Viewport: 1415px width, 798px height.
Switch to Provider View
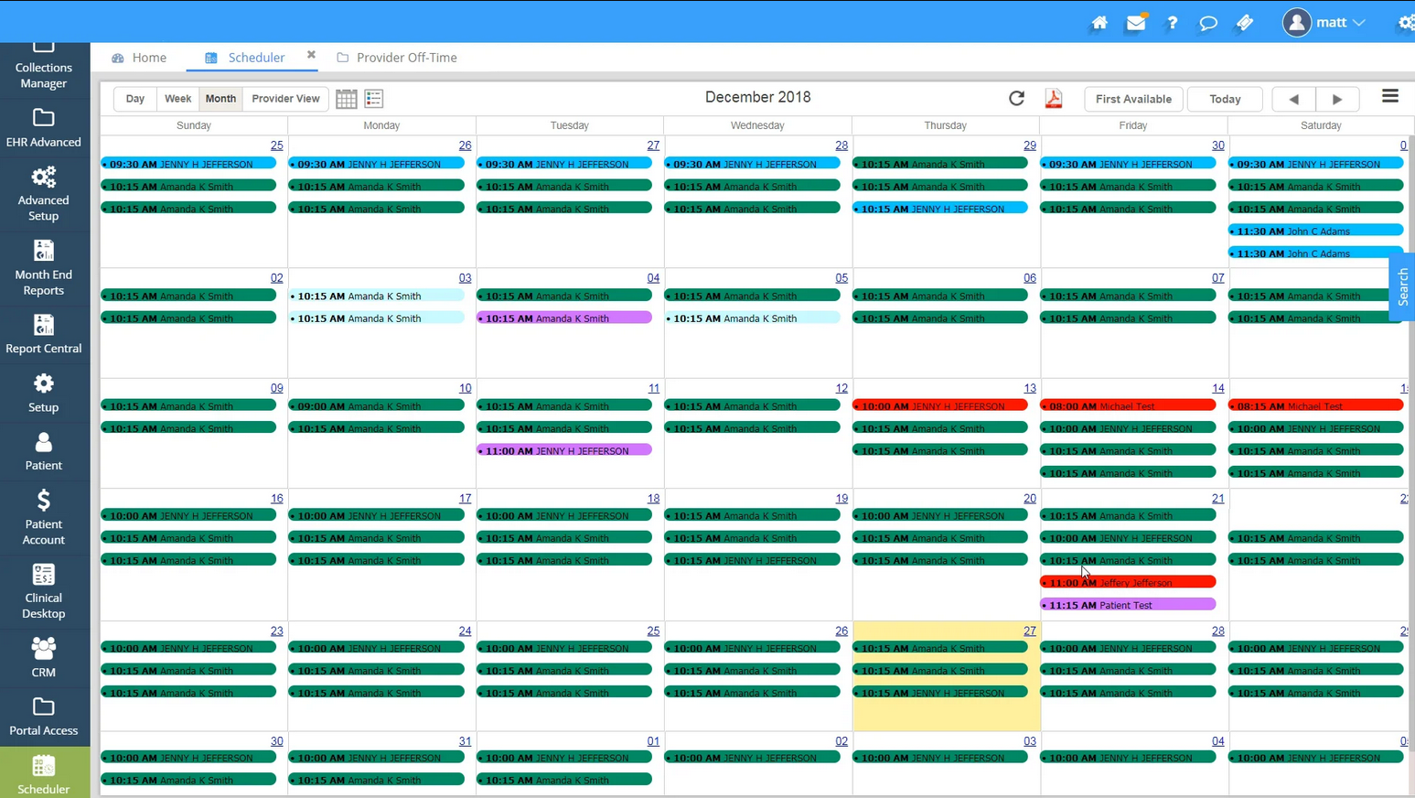[285, 99]
